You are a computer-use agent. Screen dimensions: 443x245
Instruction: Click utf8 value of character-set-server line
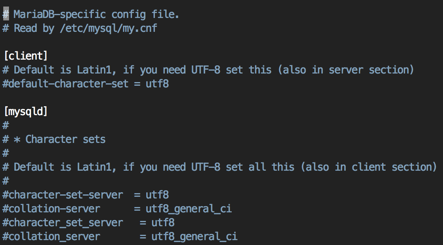157,195
